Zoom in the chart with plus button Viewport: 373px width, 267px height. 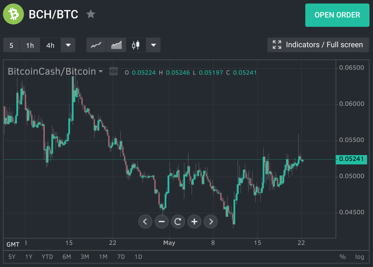(194, 222)
